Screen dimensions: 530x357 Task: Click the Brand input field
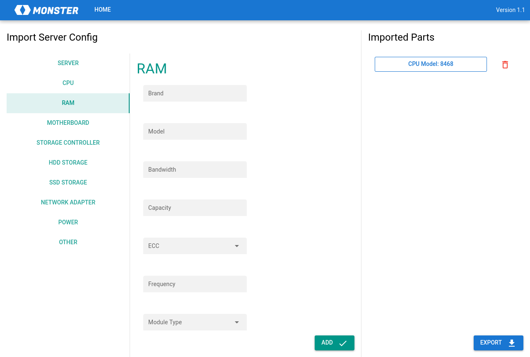click(x=195, y=93)
